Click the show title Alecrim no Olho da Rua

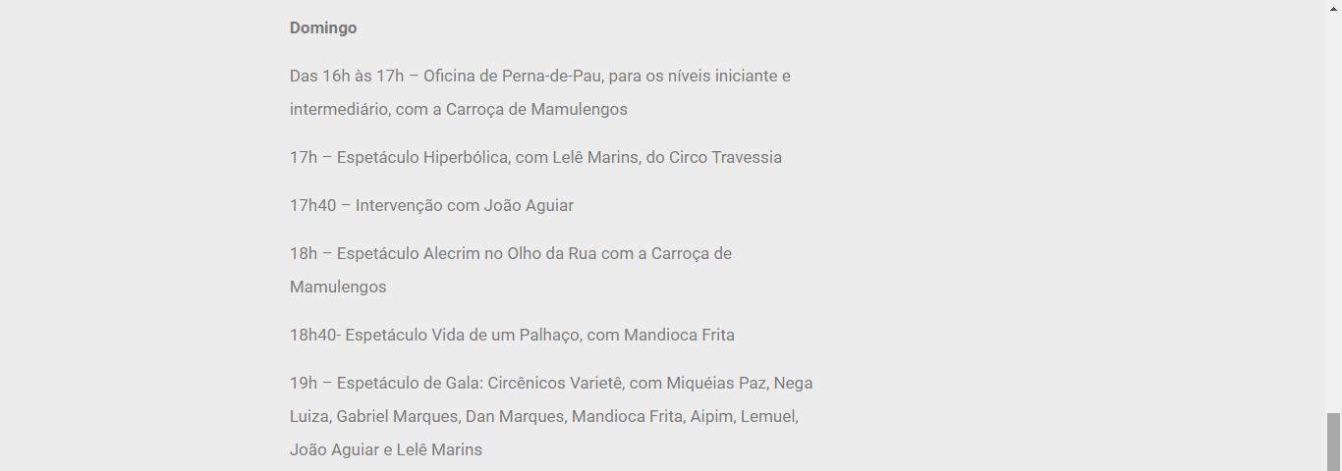(x=510, y=253)
